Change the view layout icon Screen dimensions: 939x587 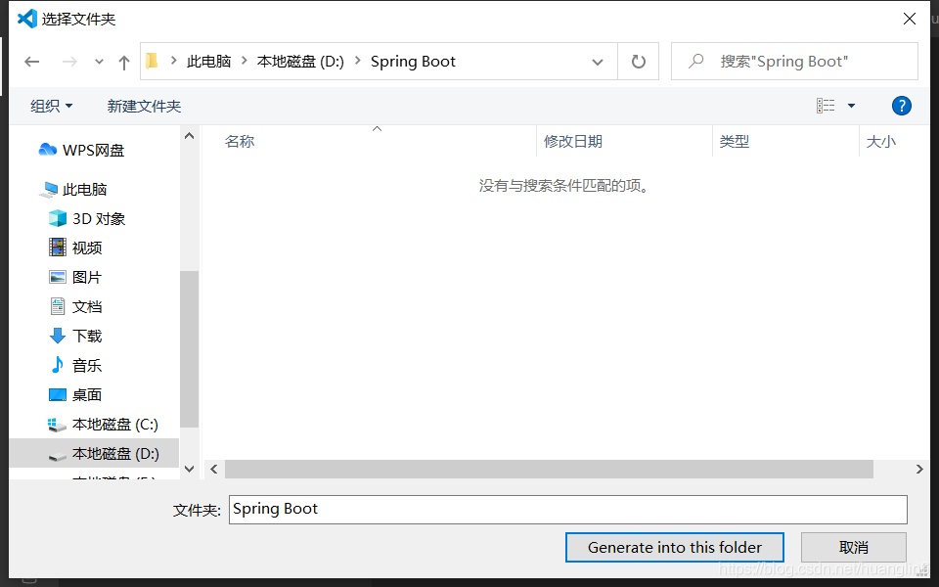click(x=826, y=106)
